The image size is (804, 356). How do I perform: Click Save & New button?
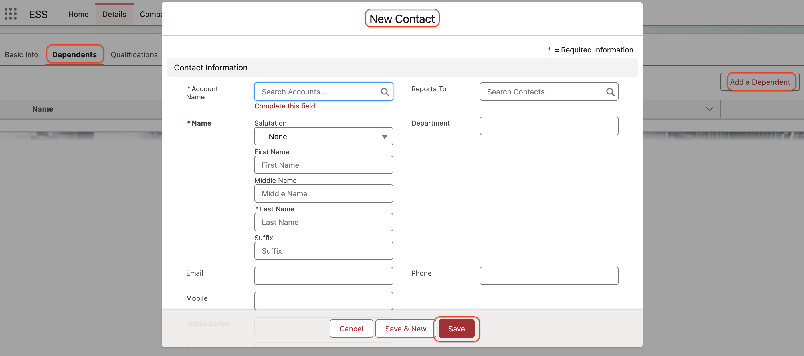pos(405,329)
